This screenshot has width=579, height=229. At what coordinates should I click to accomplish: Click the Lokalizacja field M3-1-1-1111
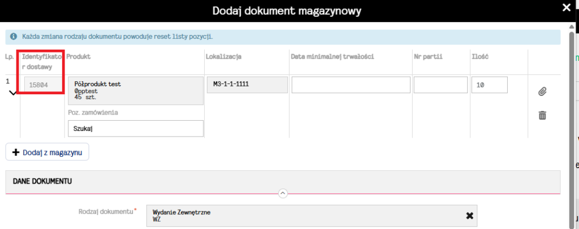pyautogui.click(x=247, y=85)
